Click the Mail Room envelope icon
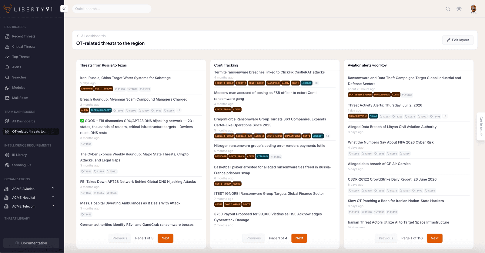The image size is (485, 253). tap(7, 98)
